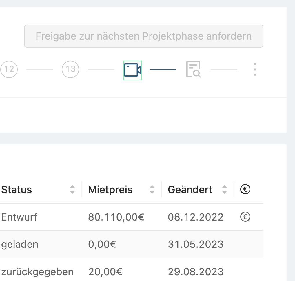Image resolution: width=295 pixels, height=281 pixels.
Task: Go to project phase step 13
Action: click(x=70, y=69)
